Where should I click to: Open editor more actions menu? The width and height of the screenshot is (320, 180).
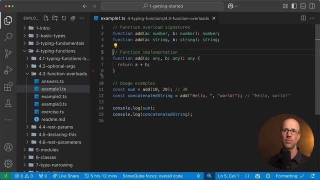(x=312, y=18)
